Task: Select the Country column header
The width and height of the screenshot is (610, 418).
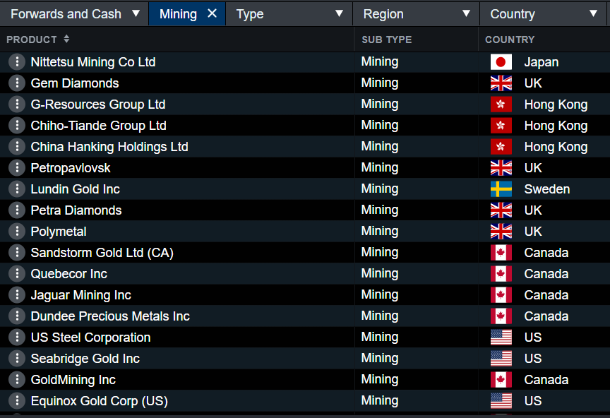Action: click(x=510, y=40)
